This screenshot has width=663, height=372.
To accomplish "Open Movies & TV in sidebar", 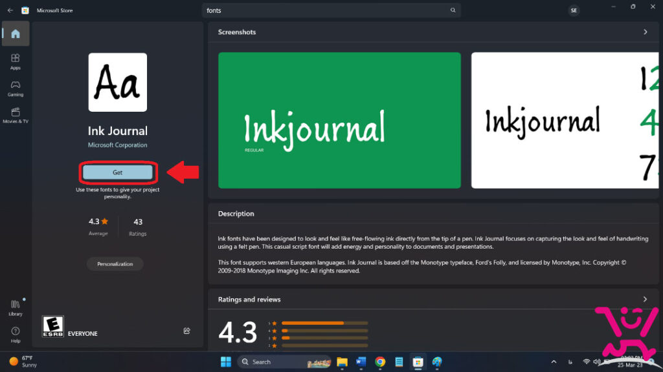I will tap(16, 115).
